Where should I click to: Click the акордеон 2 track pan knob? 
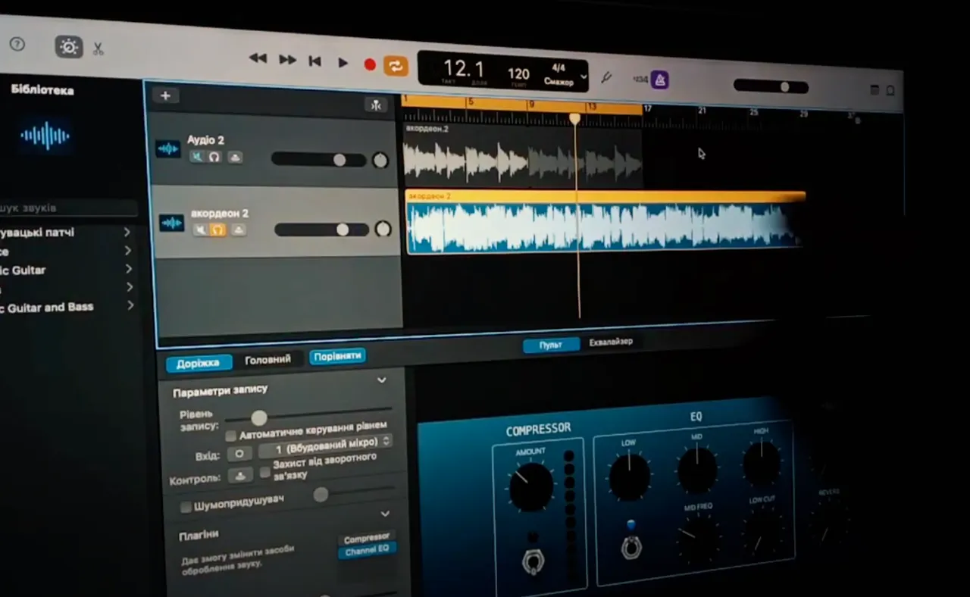point(383,229)
